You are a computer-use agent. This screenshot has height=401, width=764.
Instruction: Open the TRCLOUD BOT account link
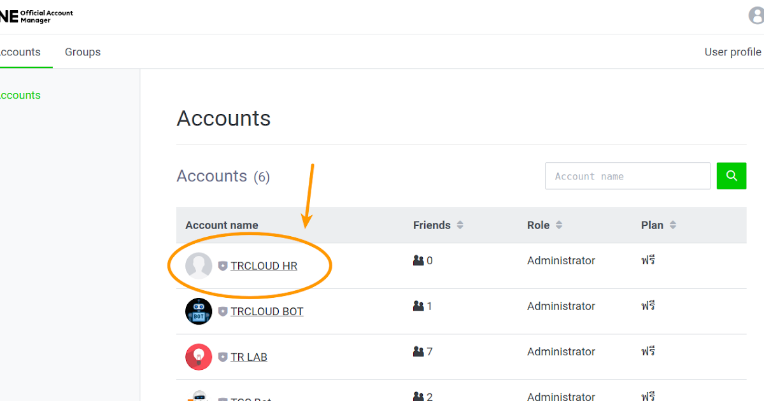tap(267, 311)
